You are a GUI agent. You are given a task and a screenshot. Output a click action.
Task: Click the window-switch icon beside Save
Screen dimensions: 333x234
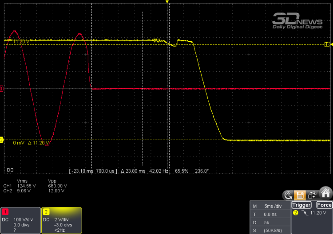[x=313, y=195]
